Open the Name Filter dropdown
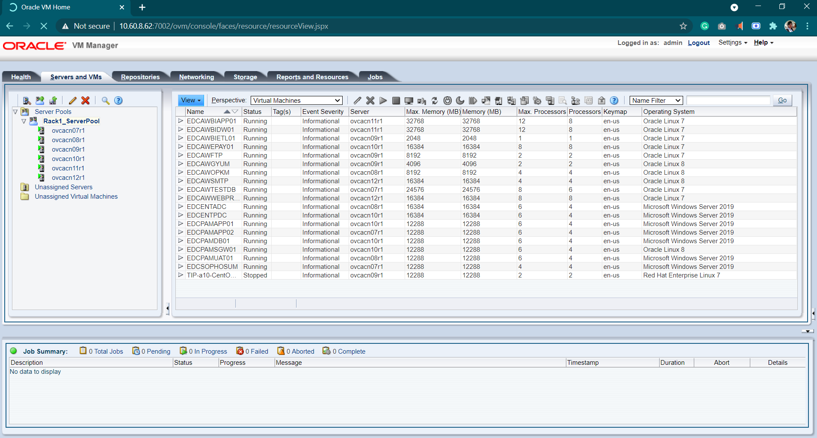This screenshot has width=817, height=438. (x=656, y=101)
